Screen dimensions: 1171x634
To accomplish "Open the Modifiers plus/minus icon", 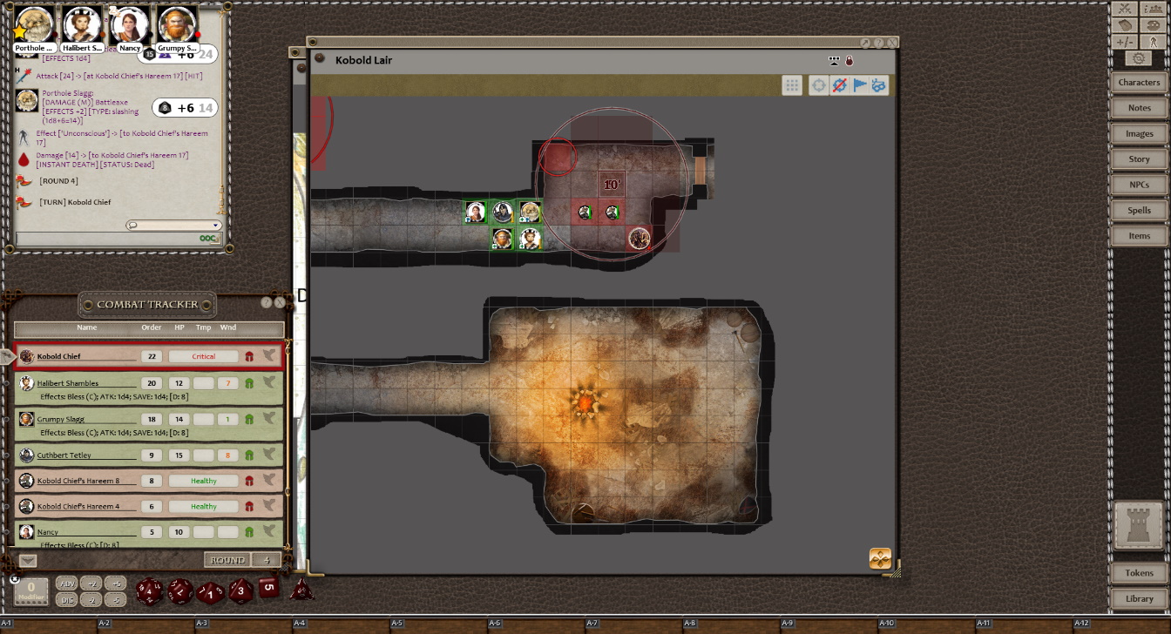I will point(1125,42).
